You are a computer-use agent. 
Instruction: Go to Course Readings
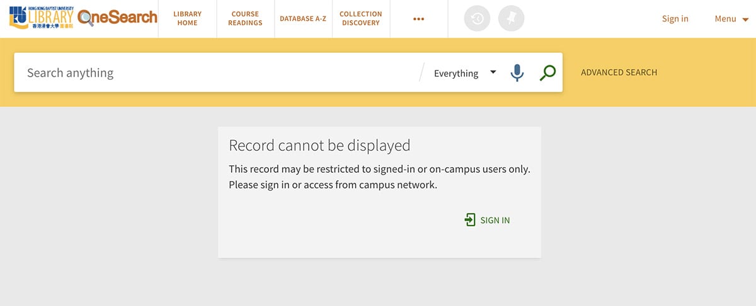[245, 19]
